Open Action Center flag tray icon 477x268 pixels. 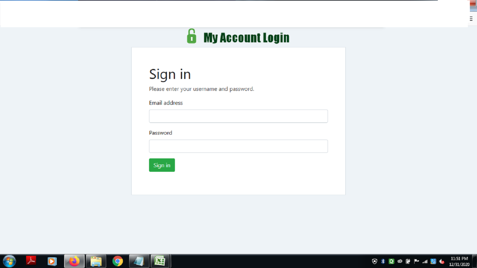click(x=416, y=261)
